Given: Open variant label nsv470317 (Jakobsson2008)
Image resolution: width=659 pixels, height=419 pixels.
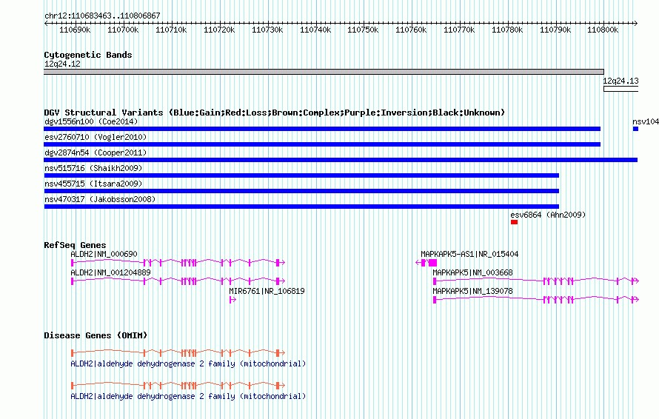Looking at the screenshot, I should point(100,199).
